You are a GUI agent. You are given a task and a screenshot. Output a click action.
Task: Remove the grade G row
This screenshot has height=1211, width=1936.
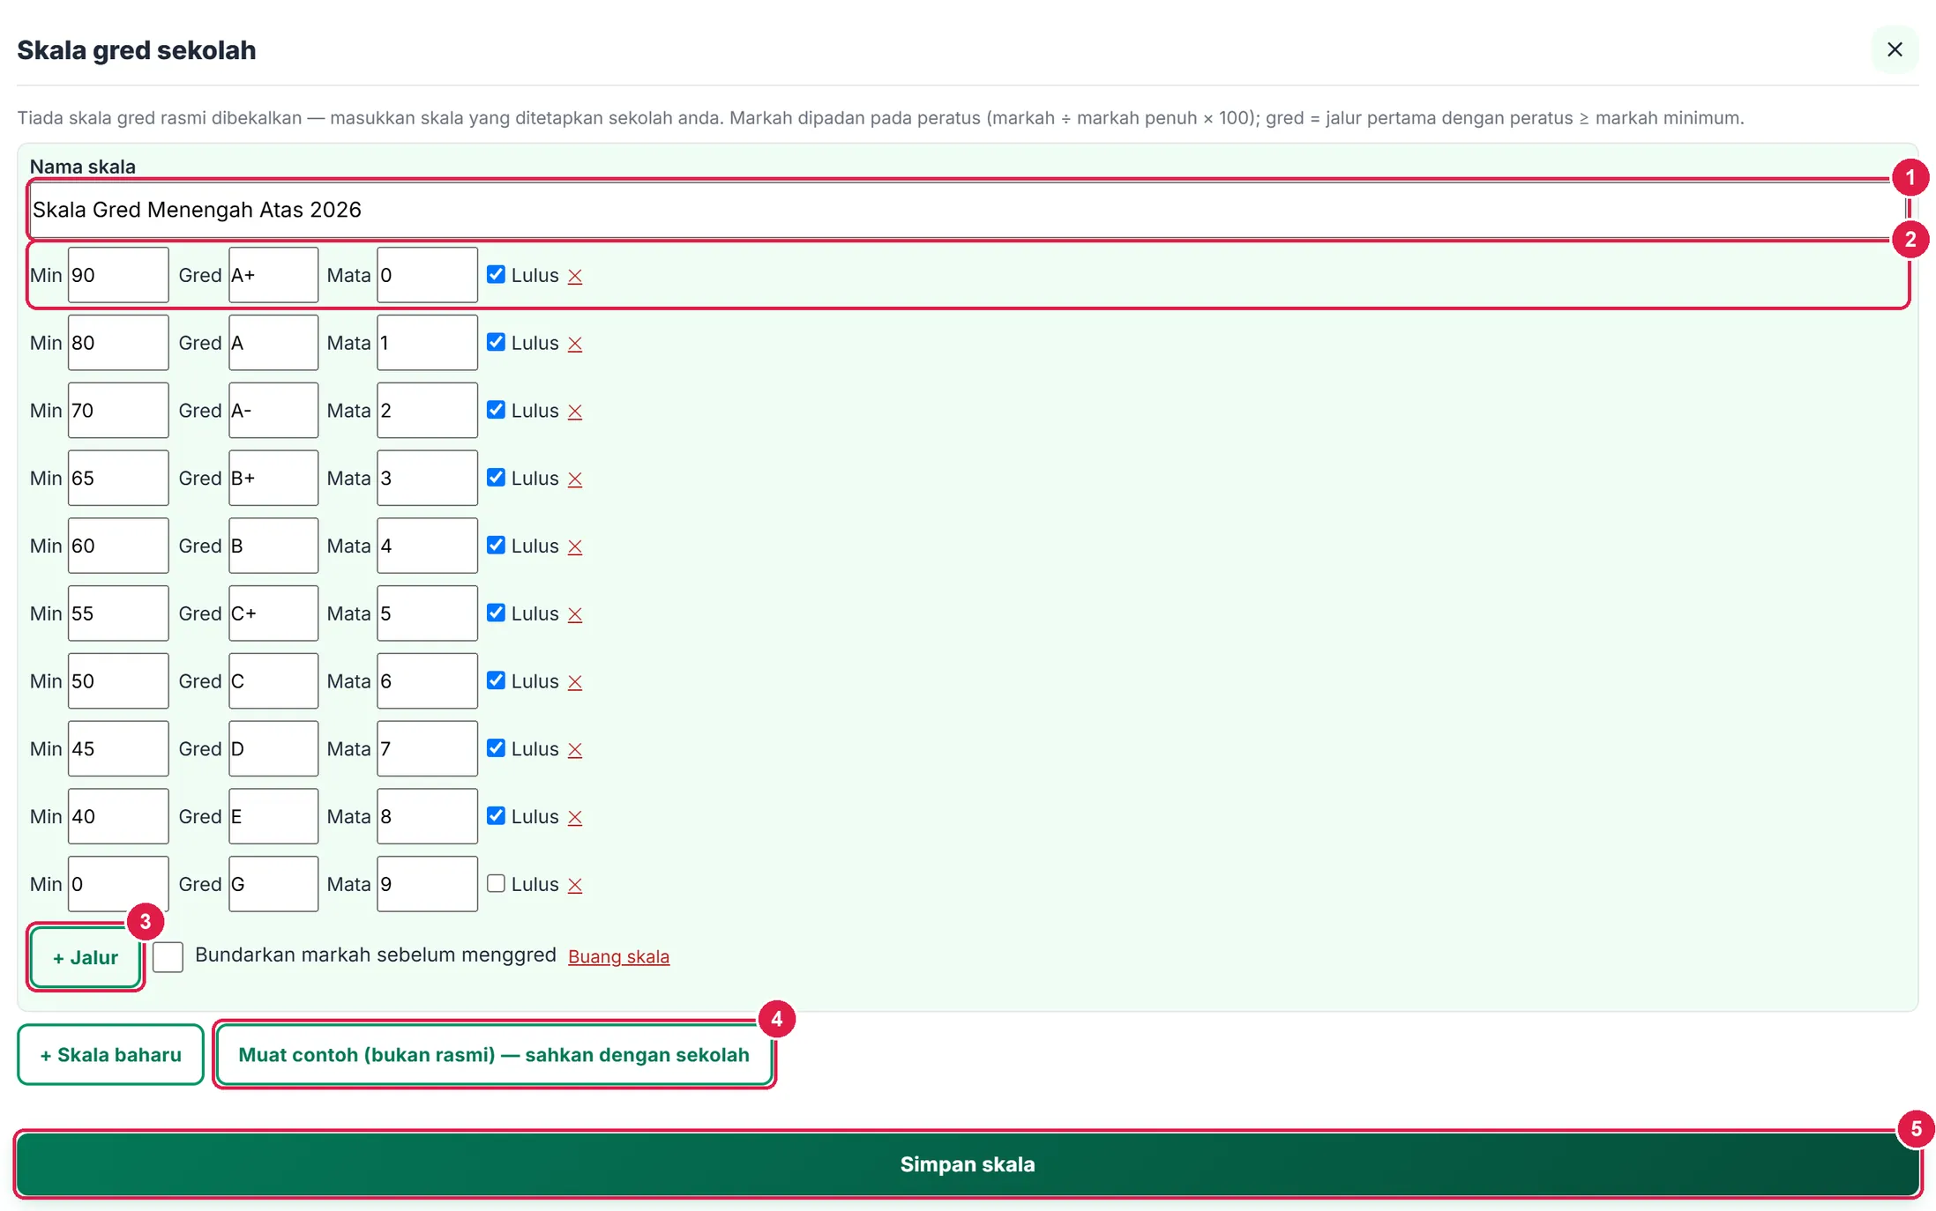[x=575, y=887]
